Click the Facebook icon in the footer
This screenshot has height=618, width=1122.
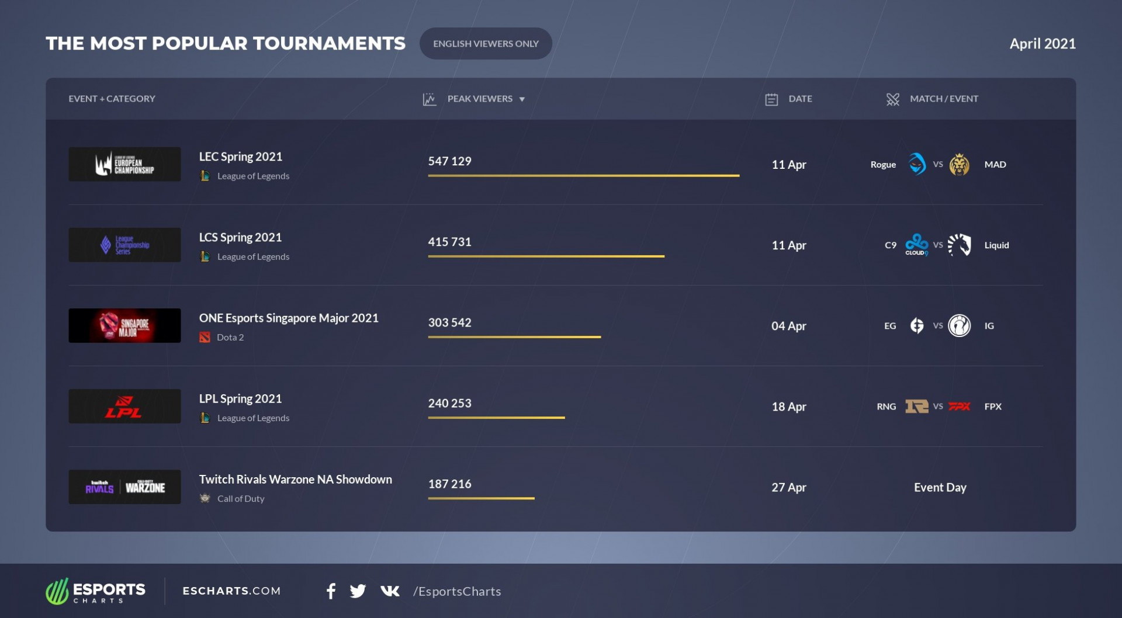coord(331,591)
